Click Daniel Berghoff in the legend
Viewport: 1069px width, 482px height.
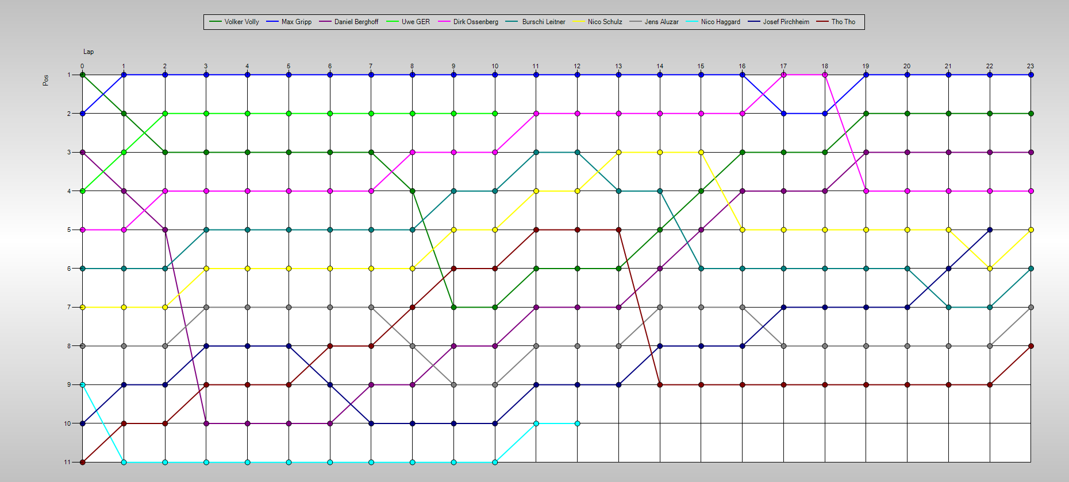click(356, 22)
